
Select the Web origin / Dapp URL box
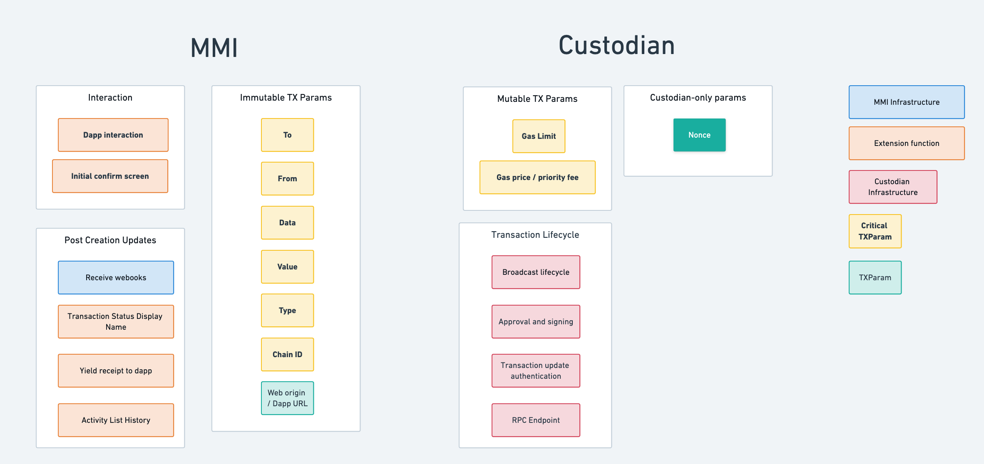coord(287,398)
